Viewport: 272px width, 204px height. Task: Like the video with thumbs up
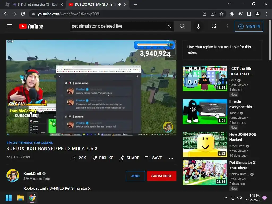[79, 158]
